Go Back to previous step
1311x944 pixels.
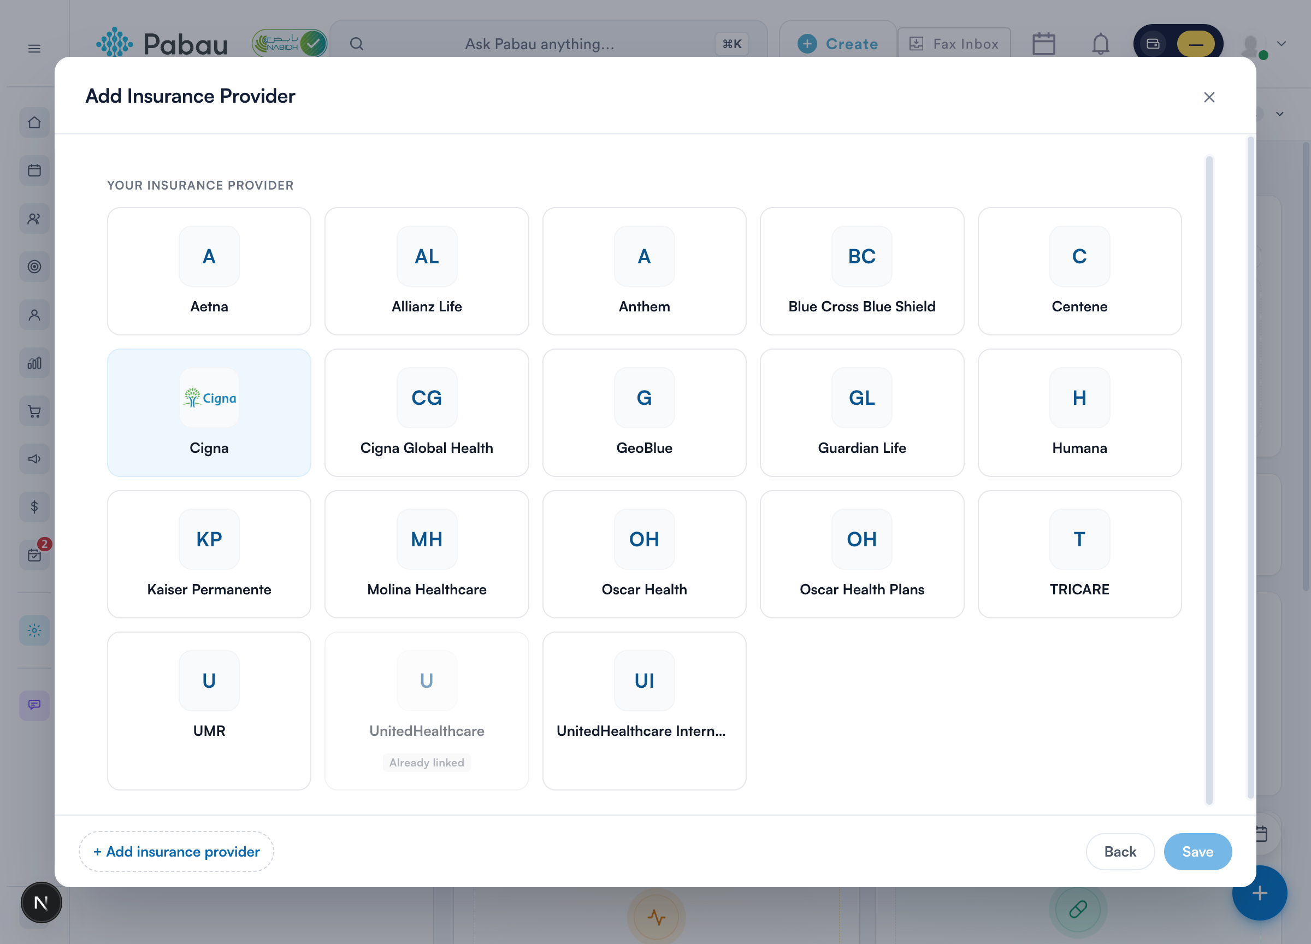(x=1120, y=851)
